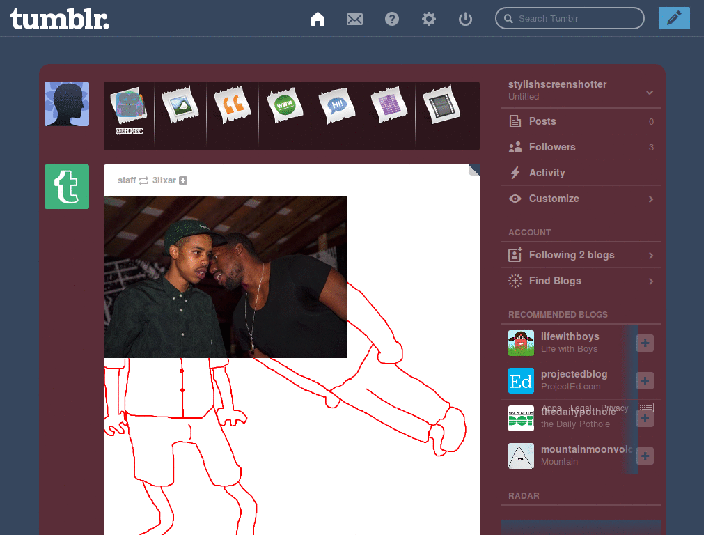Create a new quote post
The height and width of the screenshot is (535, 713).
click(x=233, y=105)
